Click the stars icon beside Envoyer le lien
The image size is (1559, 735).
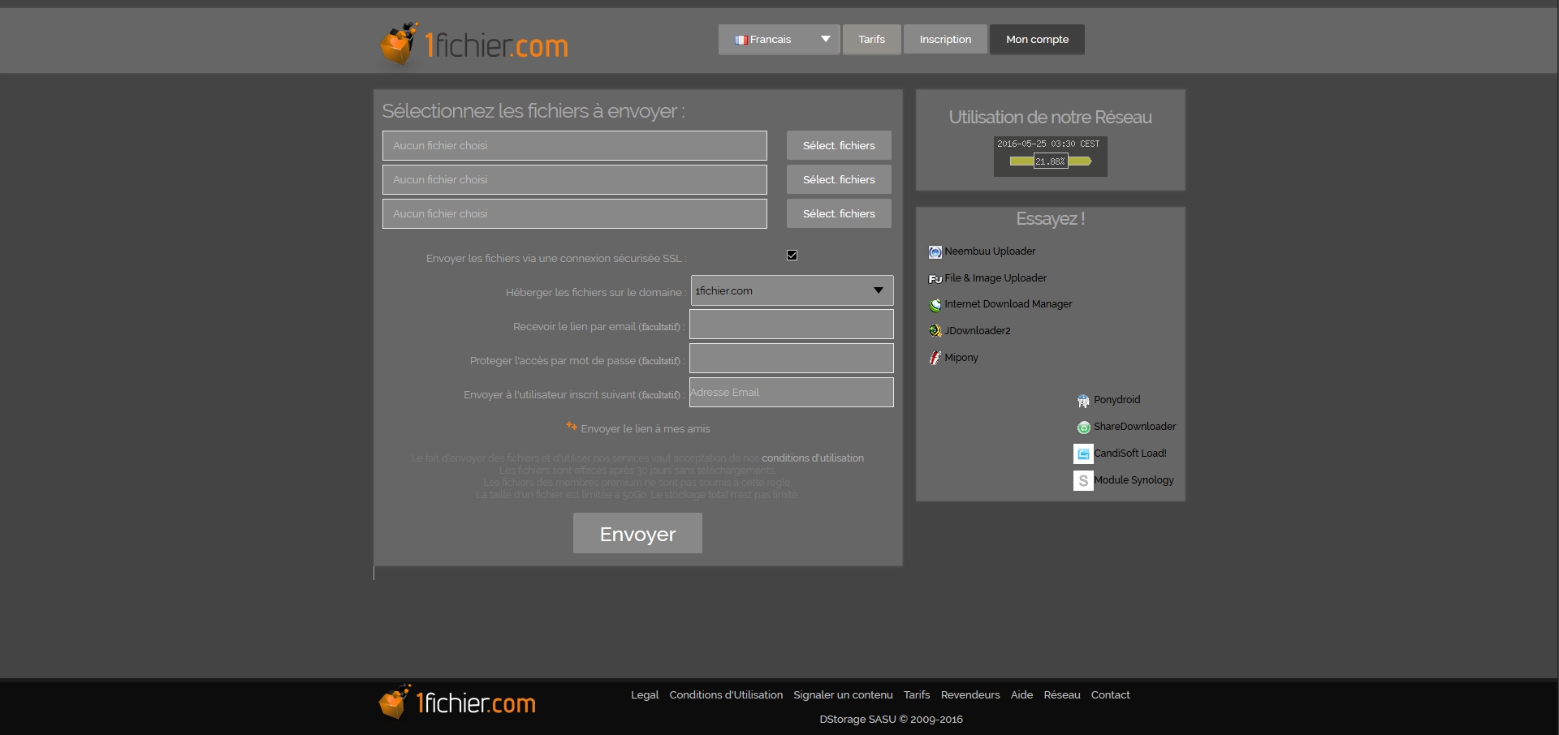click(572, 426)
